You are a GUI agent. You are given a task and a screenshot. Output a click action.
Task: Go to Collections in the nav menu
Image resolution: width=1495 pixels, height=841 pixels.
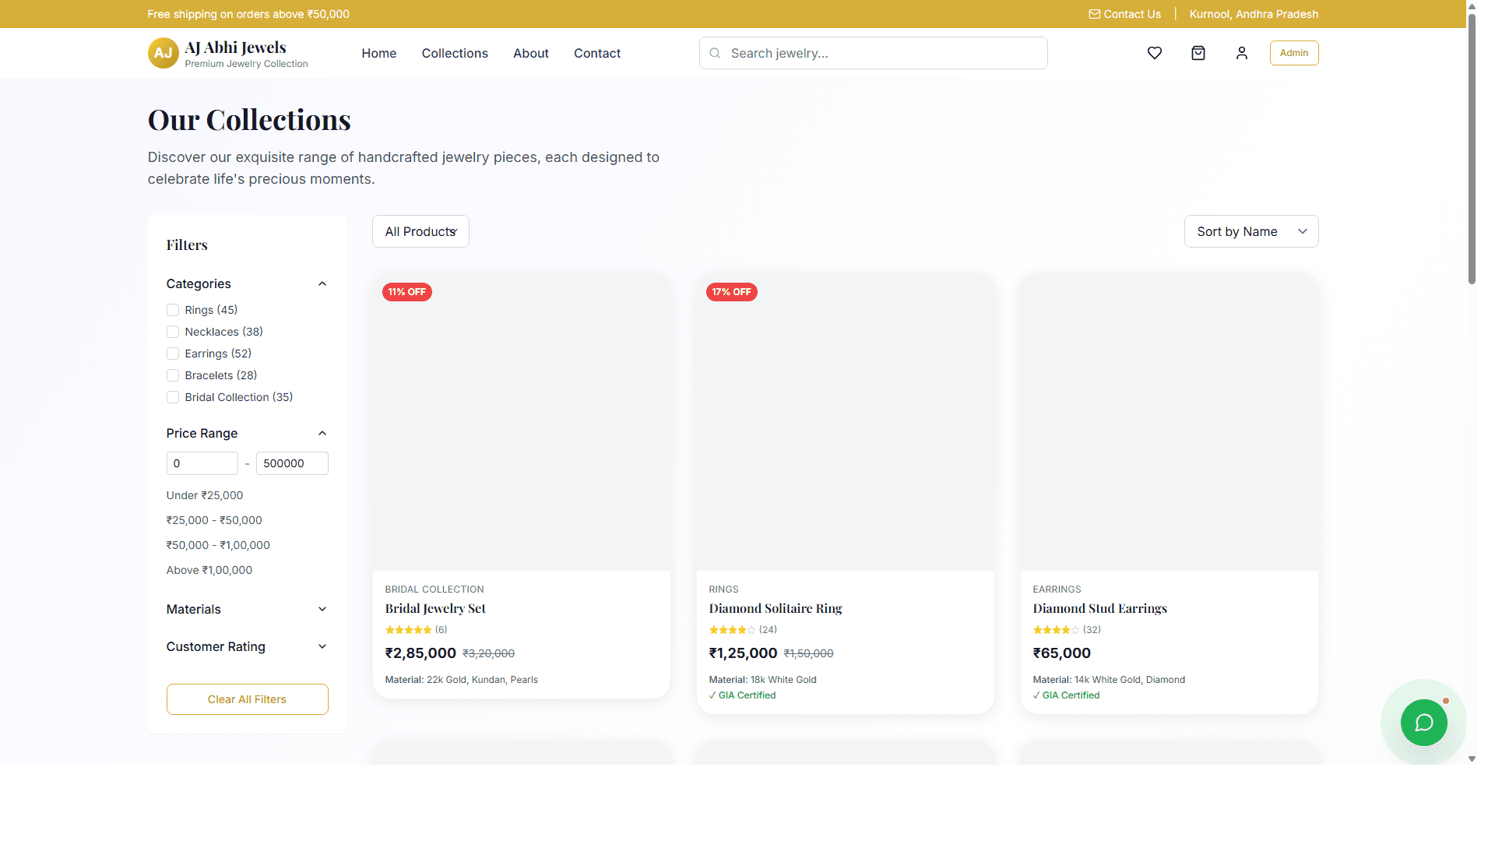[455, 53]
